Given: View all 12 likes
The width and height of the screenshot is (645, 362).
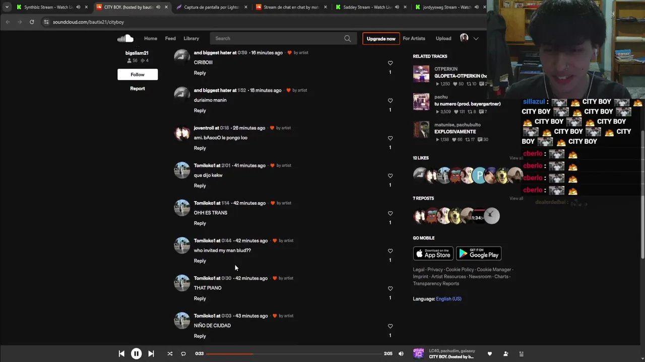Looking at the screenshot, I should pyautogui.click(x=516, y=158).
